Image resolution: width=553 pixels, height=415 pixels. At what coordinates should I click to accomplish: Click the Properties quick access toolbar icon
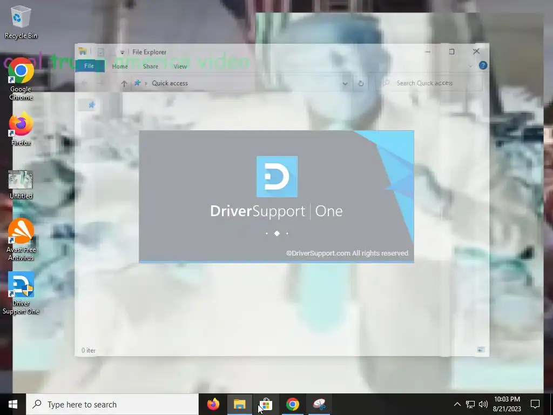pos(101,52)
